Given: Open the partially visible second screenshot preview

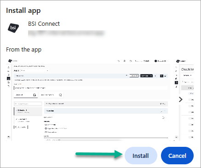Looking at the screenshot, I should 184,99.
